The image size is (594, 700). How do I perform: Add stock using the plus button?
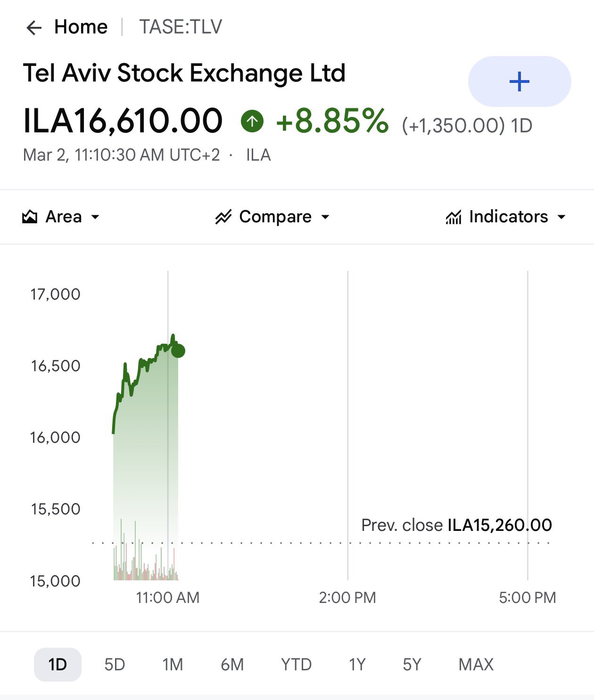coord(520,81)
